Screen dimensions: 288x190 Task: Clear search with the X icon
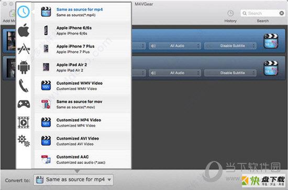click(282, 13)
